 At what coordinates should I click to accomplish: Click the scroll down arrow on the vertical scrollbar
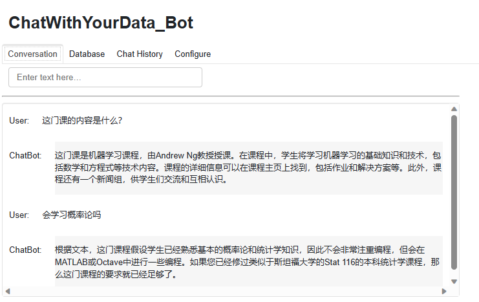click(x=454, y=281)
